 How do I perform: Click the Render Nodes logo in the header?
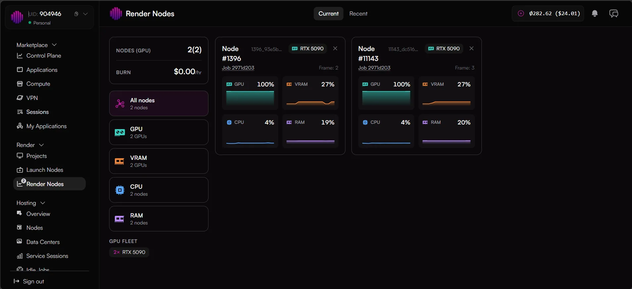[x=116, y=14]
